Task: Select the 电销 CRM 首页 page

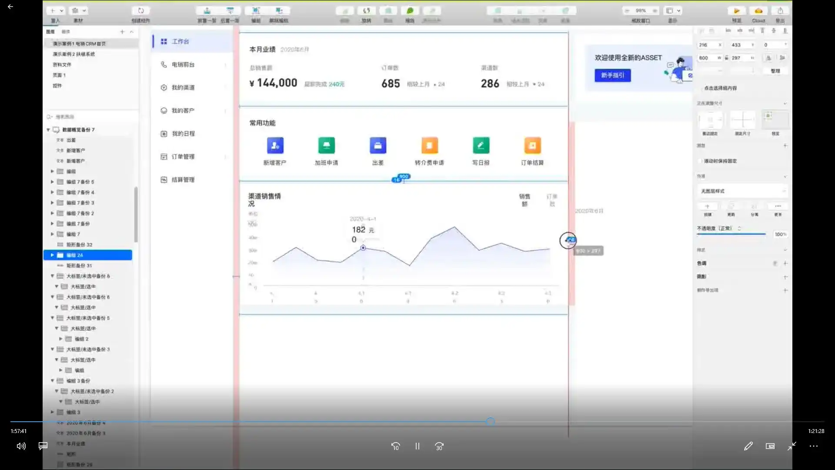Action: [79, 44]
